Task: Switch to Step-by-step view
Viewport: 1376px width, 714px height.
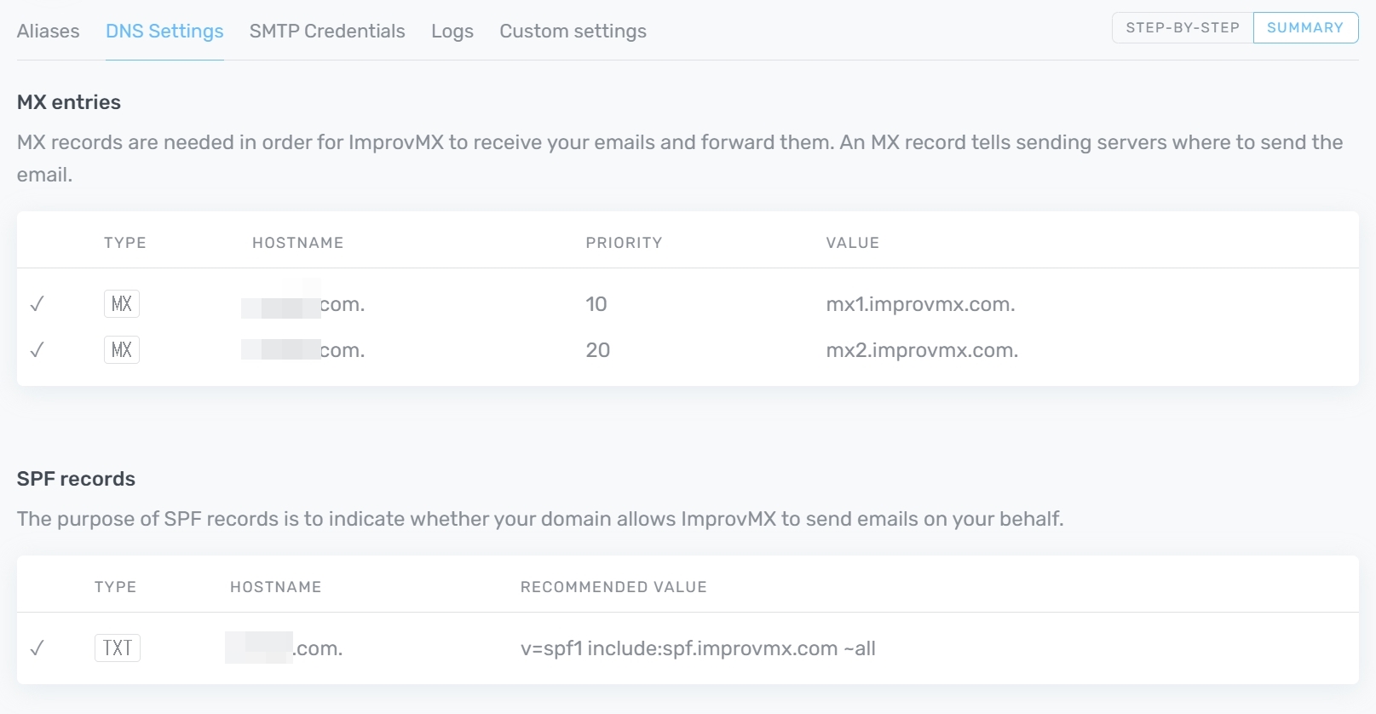Action: (1183, 27)
